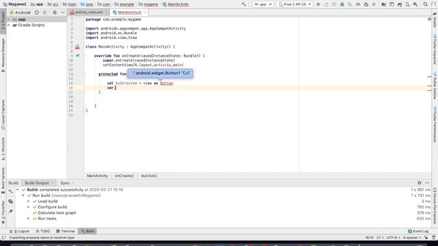Hide Build panel using the minus icon
This screenshot has width=438, height=246.
click(427, 182)
